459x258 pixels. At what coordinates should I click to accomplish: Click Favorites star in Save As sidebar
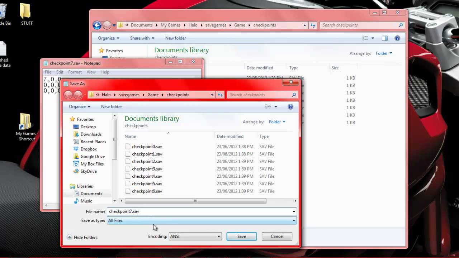click(72, 119)
